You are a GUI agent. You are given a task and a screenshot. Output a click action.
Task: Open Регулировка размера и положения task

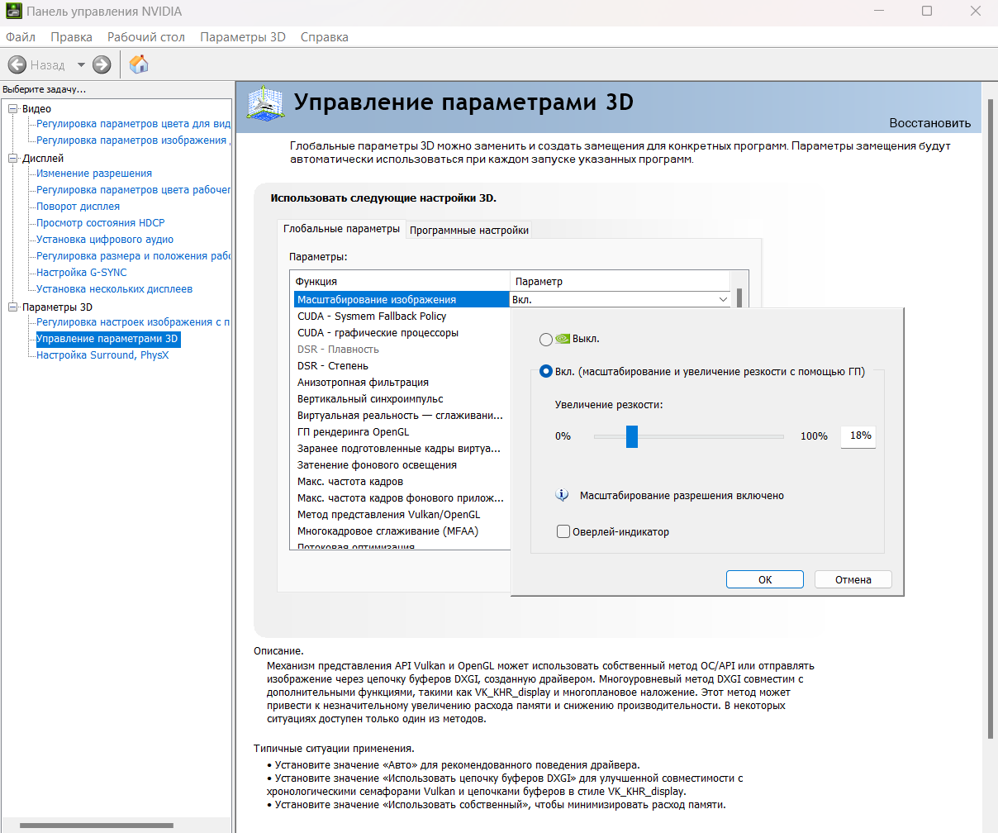[133, 256]
